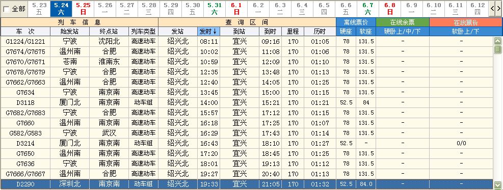
Task: Click 武汉 terminal station cell
Action: 109,133
